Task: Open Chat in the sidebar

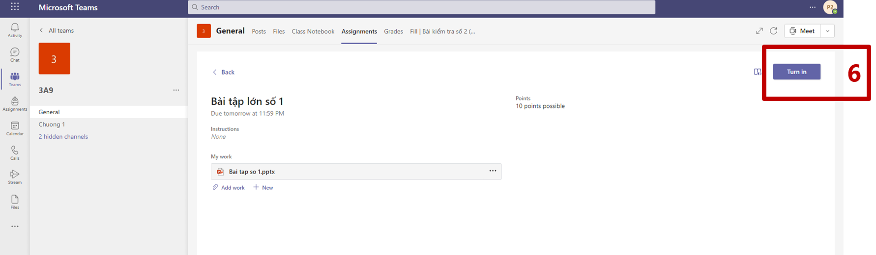Action: point(15,54)
